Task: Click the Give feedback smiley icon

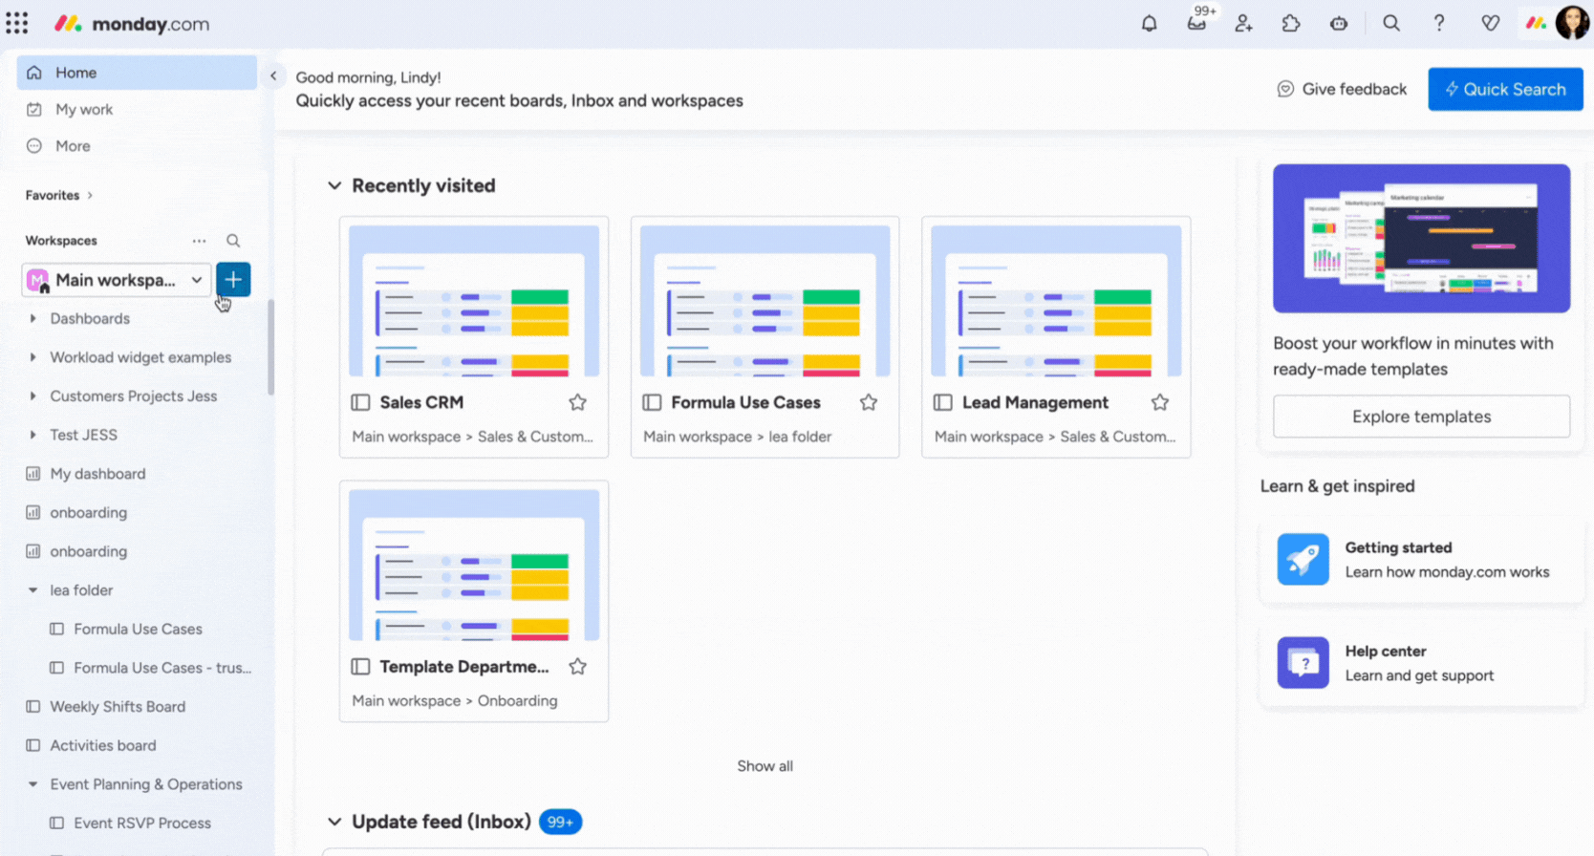Action: point(1285,89)
